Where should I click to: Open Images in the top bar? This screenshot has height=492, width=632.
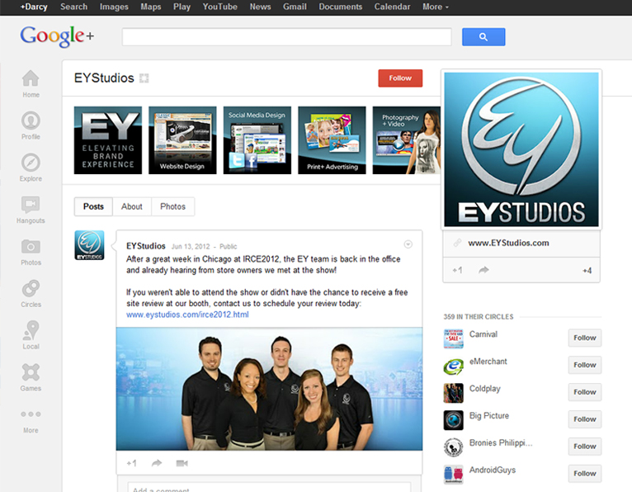point(114,7)
